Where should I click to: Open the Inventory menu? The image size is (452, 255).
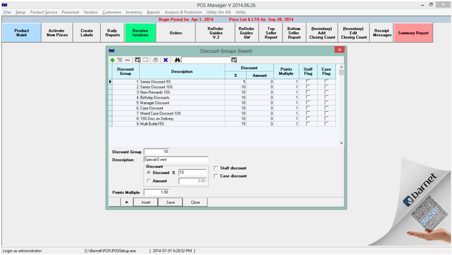click(x=134, y=12)
